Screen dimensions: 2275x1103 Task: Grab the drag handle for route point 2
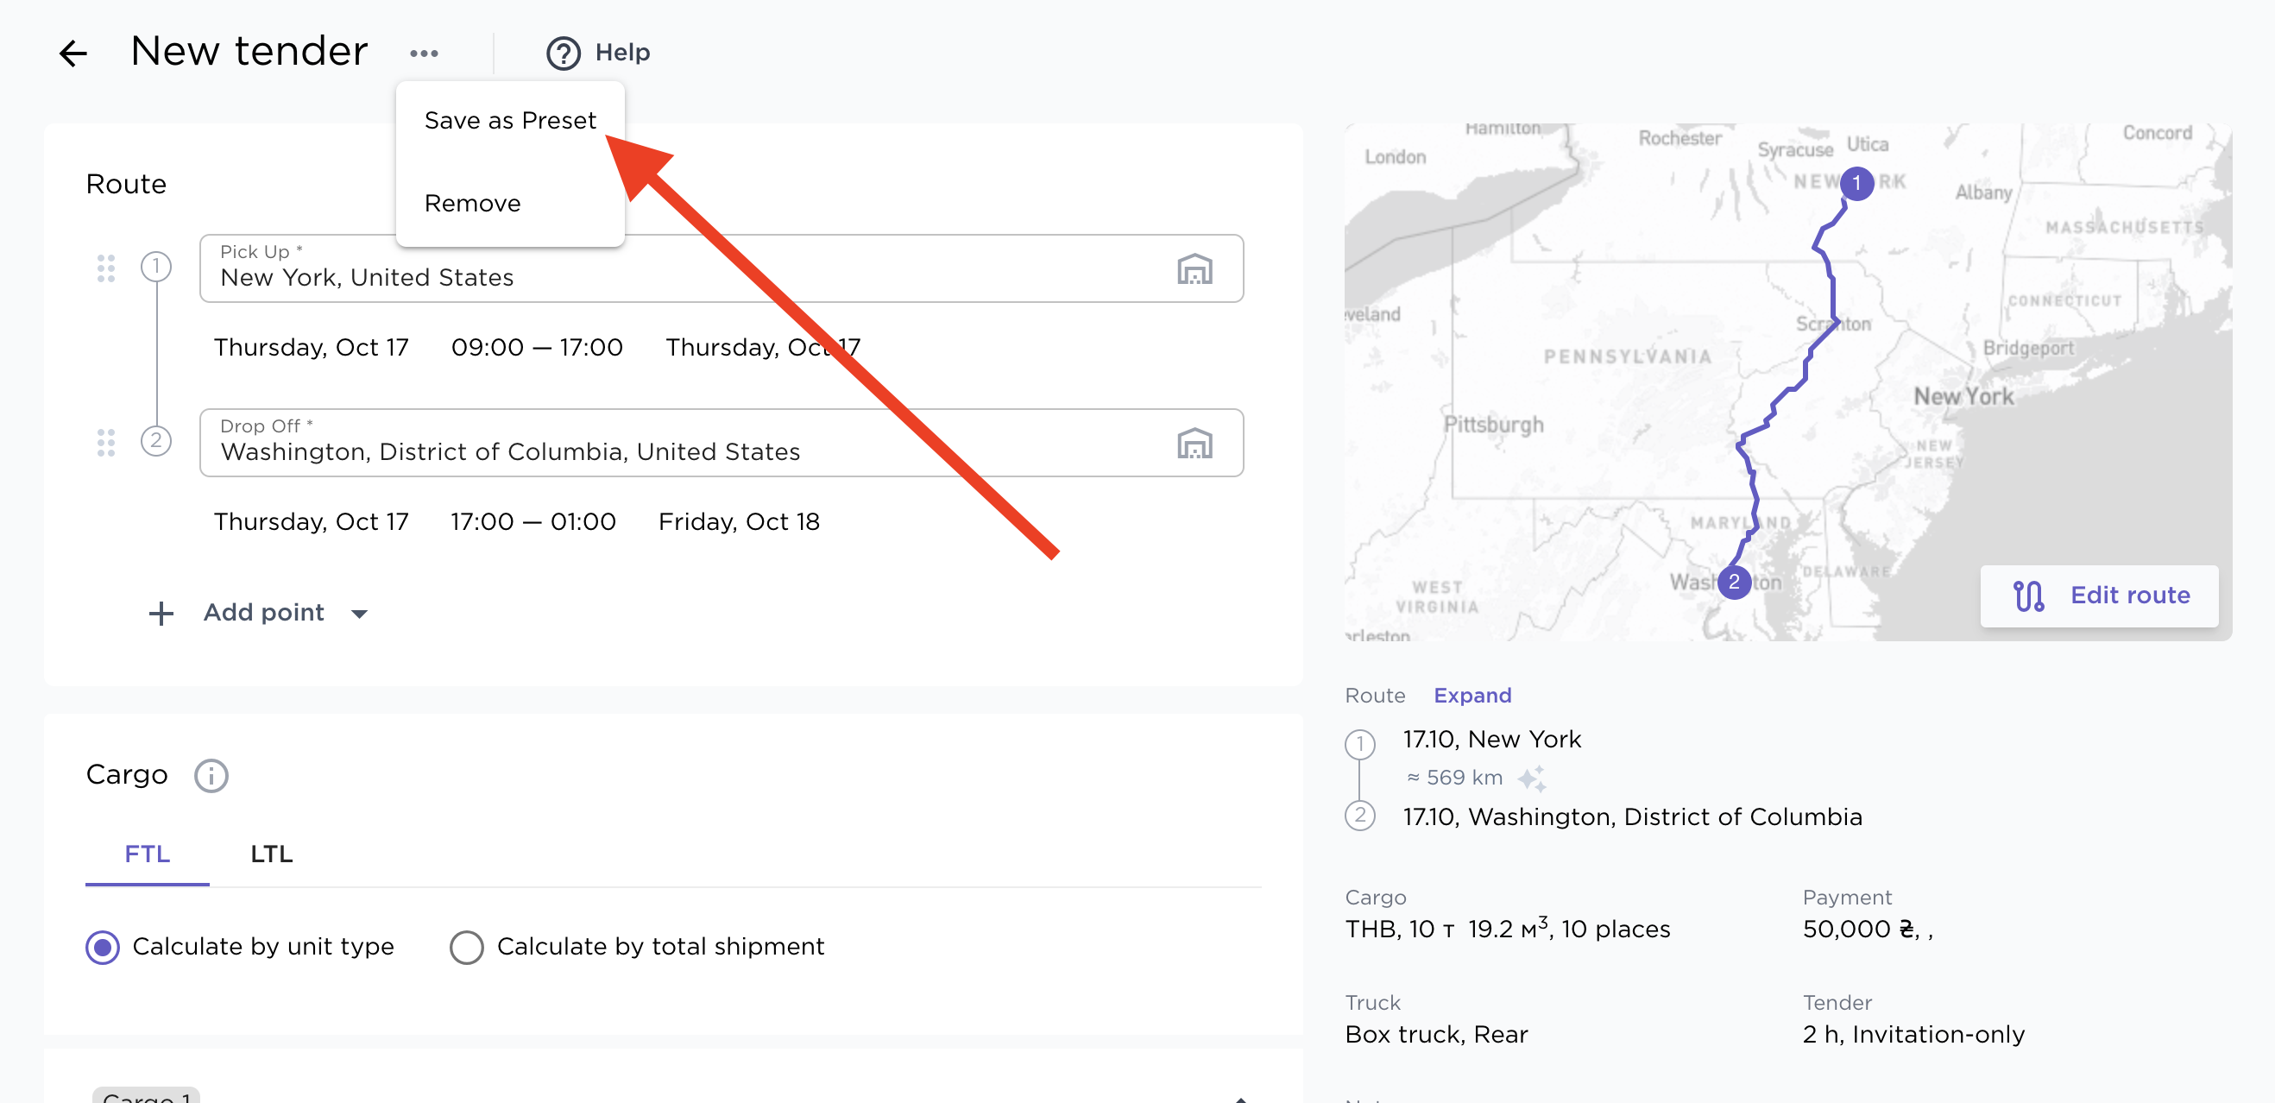tap(106, 443)
